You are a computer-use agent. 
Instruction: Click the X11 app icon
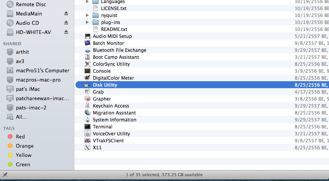87,147
